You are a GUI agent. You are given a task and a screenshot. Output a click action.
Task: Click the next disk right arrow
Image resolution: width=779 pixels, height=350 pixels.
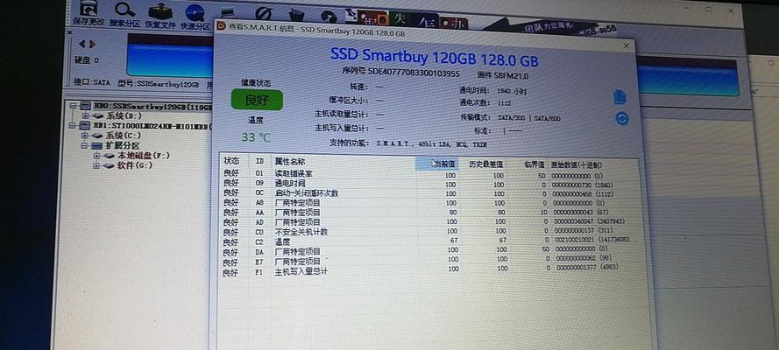tap(92, 44)
